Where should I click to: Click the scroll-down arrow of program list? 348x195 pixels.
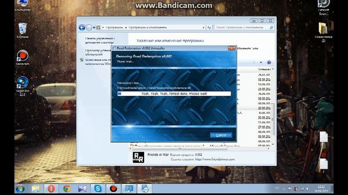pos(273,144)
